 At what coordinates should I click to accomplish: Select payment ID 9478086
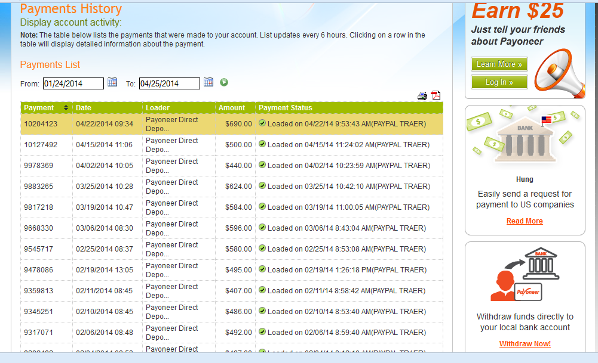click(x=38, y=270)
